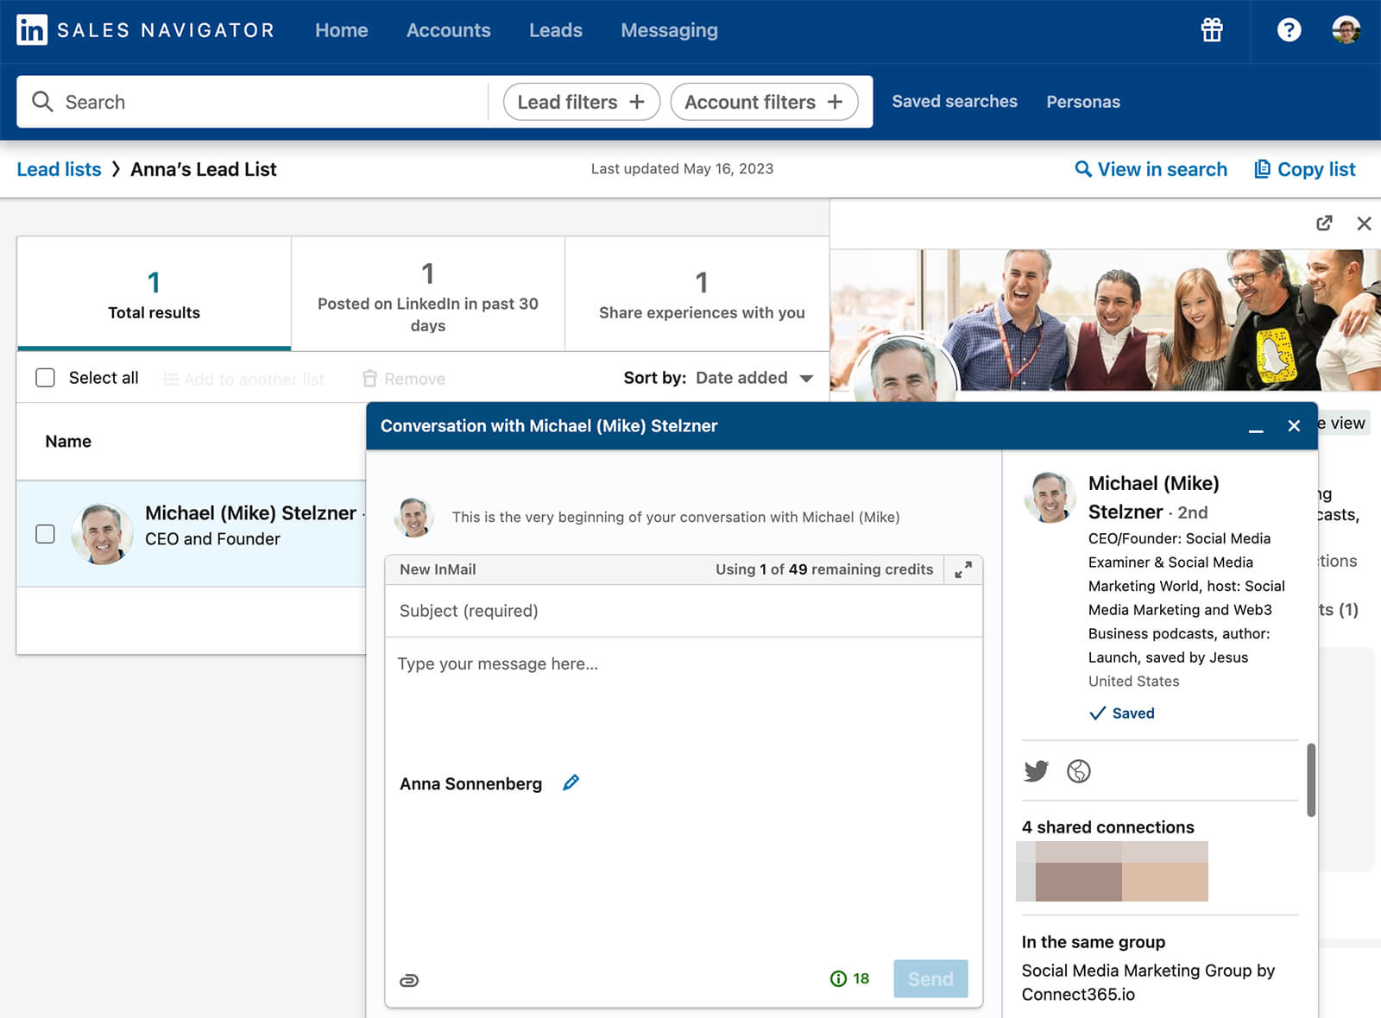Close the conversation with Michael Stelzner
1381x1018 pixels.
pyautogui.click(x=1294, y=425)
